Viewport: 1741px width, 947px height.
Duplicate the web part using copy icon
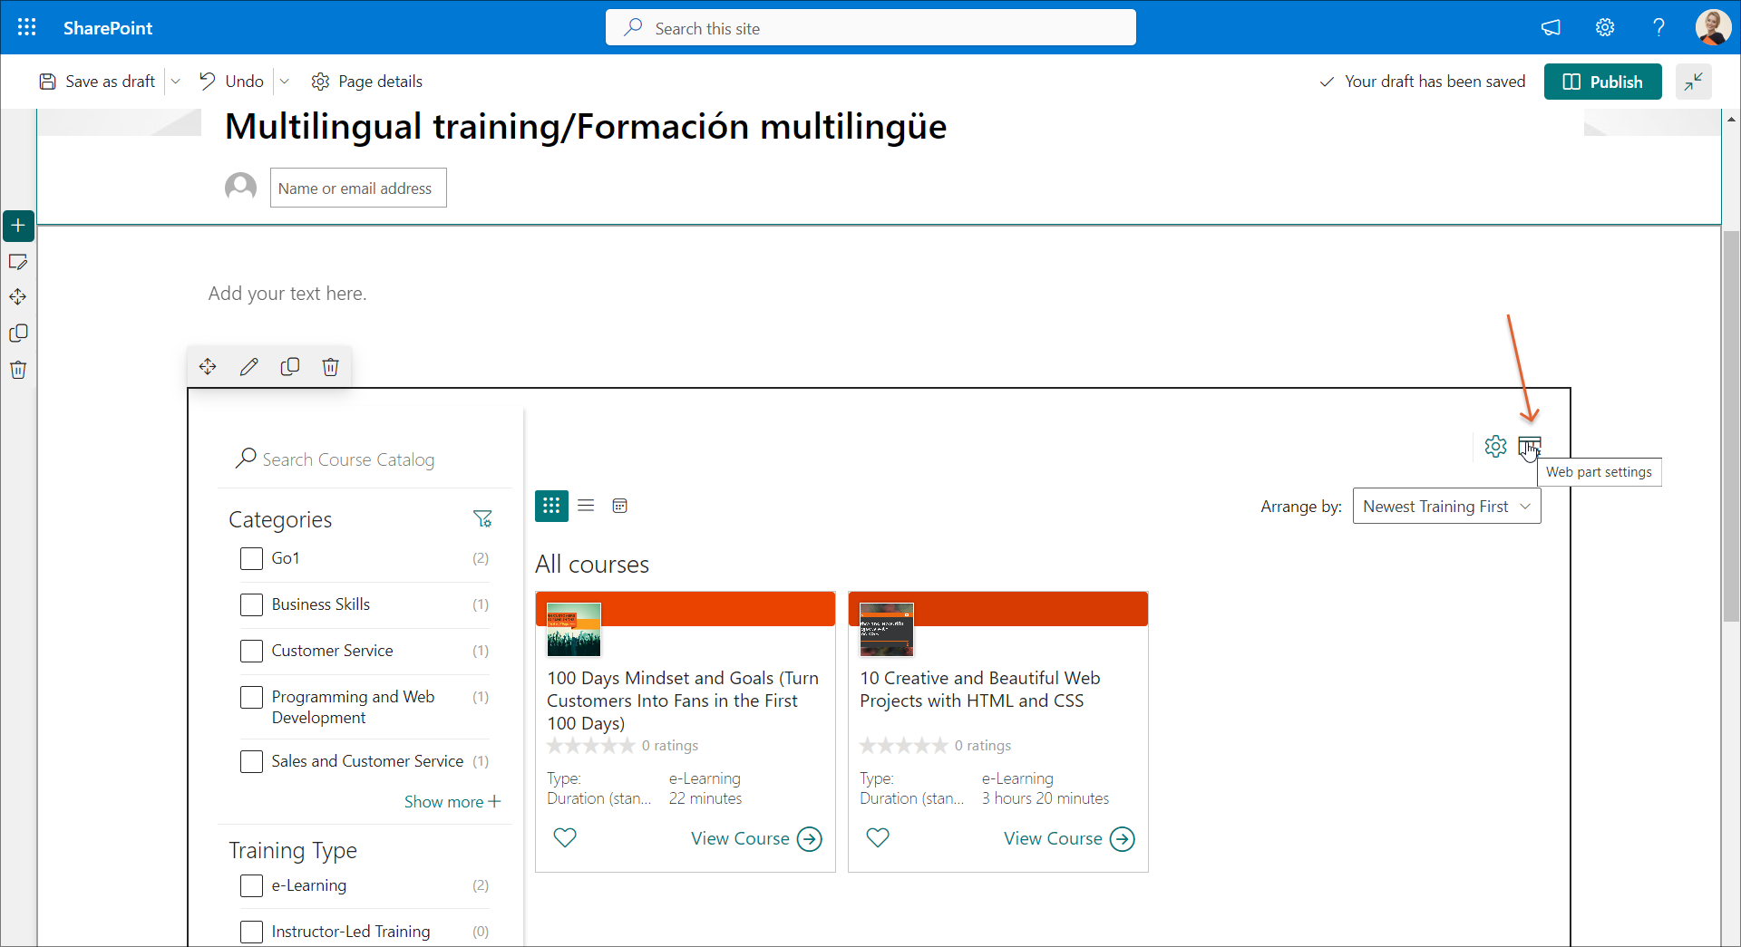pos(290,367)
